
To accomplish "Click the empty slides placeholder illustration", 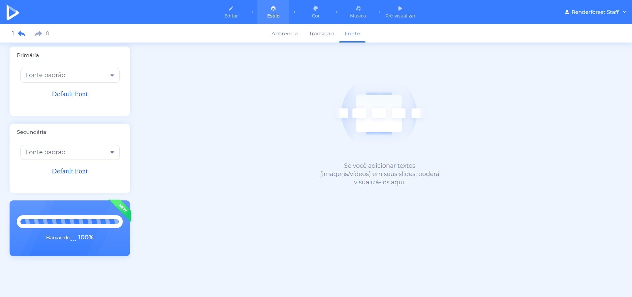I will click(379, 113).
